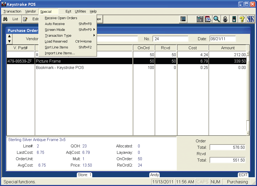Select Receive Open Orders menu entry
The width and height of the screenshot is (257, 186).
[x=61, y=18]
